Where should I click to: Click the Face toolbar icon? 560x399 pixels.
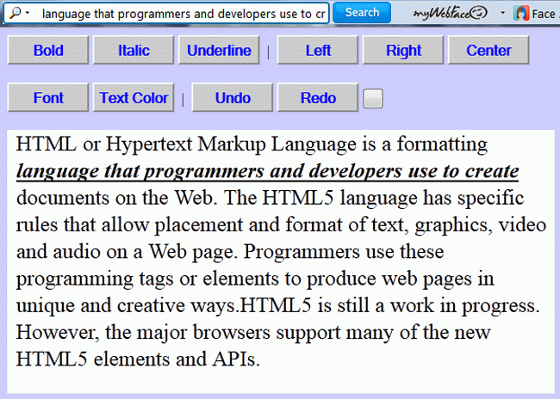click(x=521, y=14)
